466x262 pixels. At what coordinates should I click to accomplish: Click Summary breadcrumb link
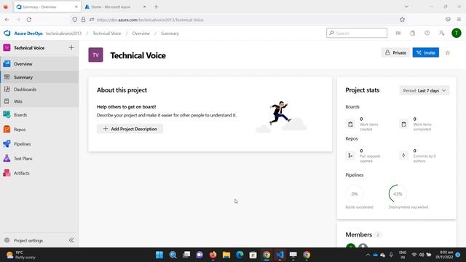(x=170, y=33)
